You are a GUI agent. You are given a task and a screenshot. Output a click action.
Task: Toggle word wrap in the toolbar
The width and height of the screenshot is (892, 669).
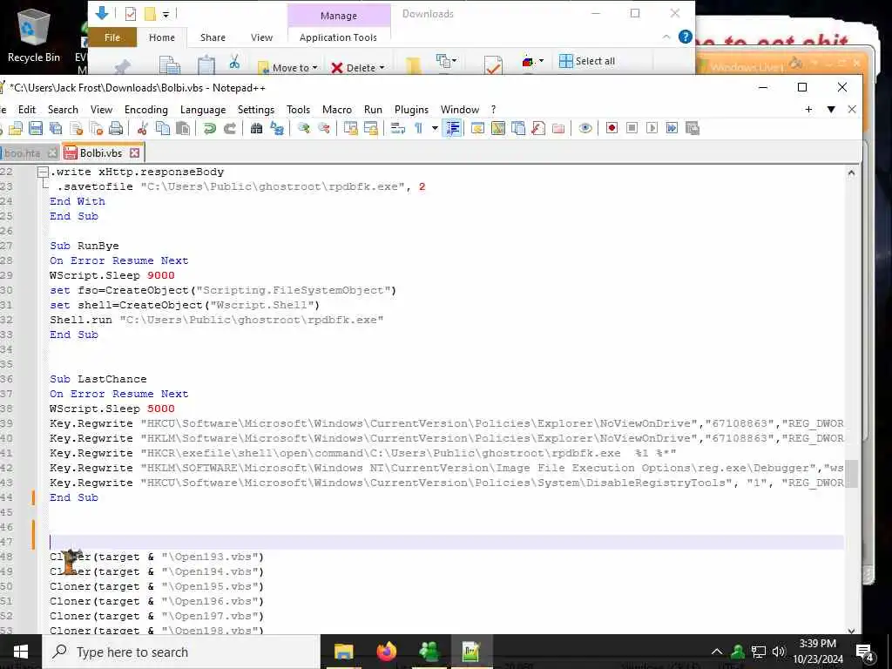(x=397, y=128)
